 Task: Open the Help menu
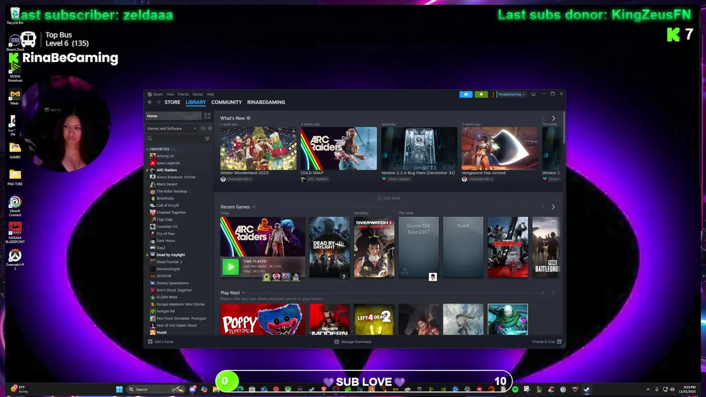tap(210, 94)
